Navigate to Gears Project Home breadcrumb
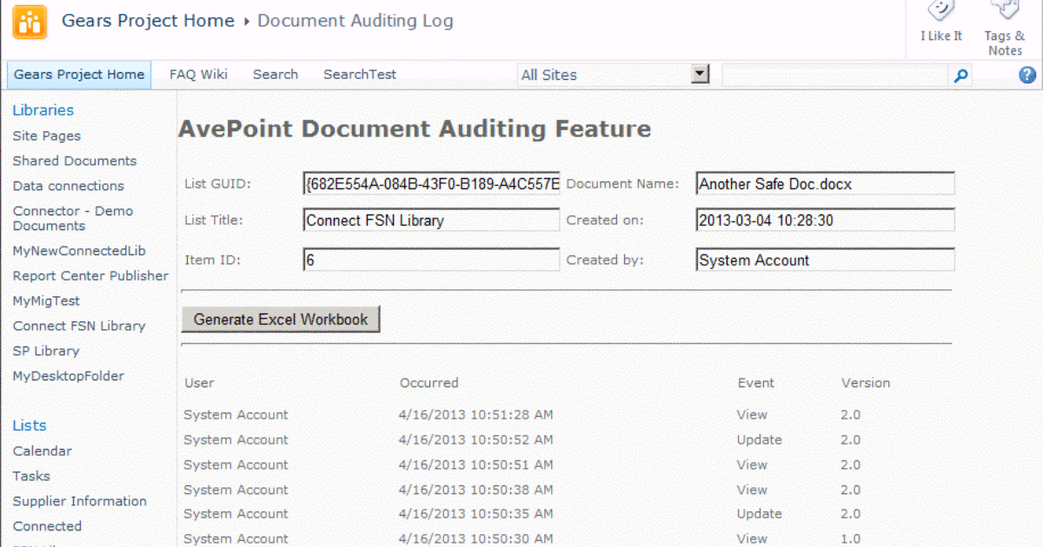 tap(147, 21)
